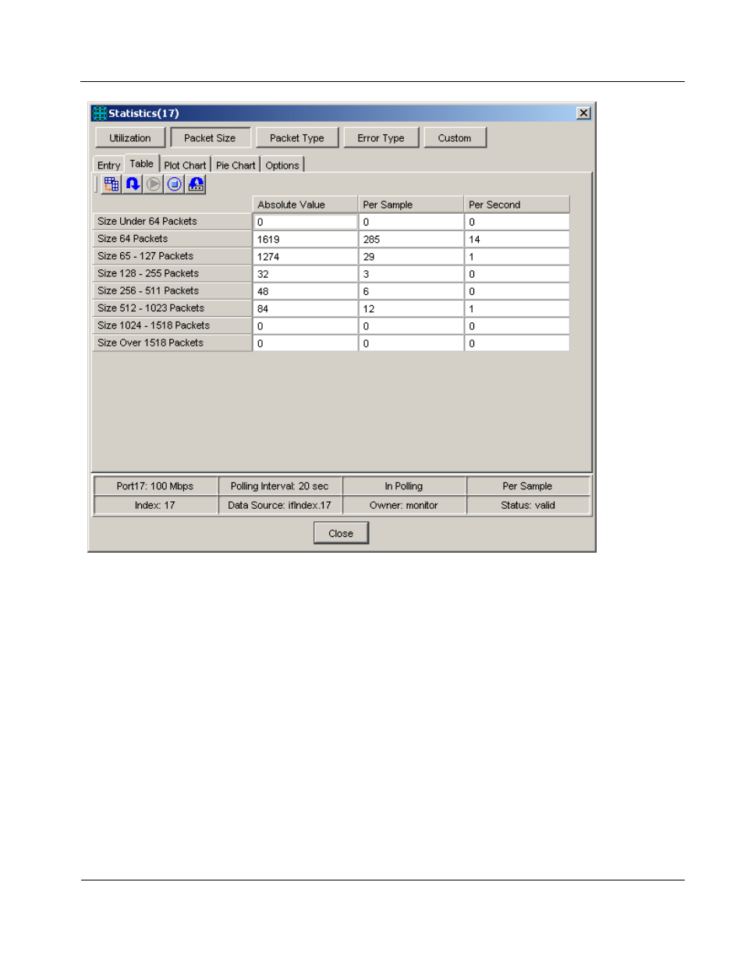Open the Plot Chart tab

[186, 165]
